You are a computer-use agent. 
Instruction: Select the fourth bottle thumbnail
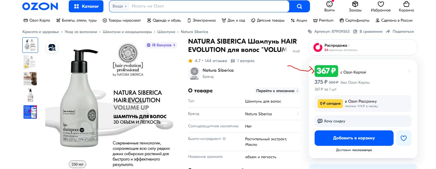coord(30,95)
